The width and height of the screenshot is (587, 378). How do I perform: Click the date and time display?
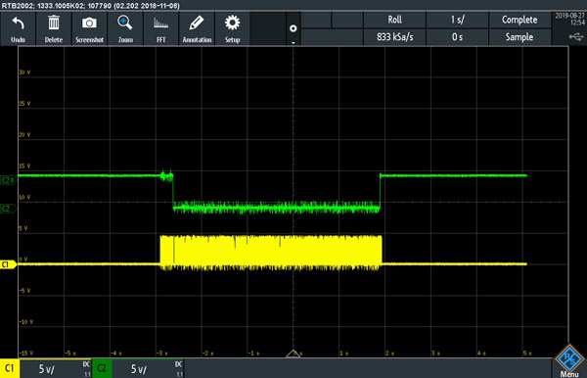click(569, 19)
